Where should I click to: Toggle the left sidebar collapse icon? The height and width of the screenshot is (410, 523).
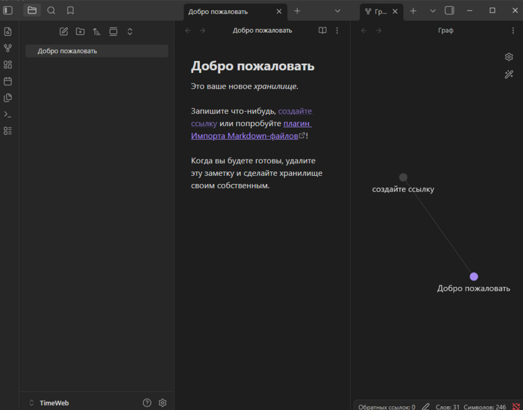[x=8, y=11]
